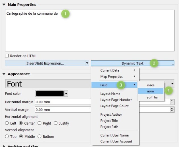Decrease the vertical margin with down arrow
This screenshot has height=147, width=179.
(172, 111)
